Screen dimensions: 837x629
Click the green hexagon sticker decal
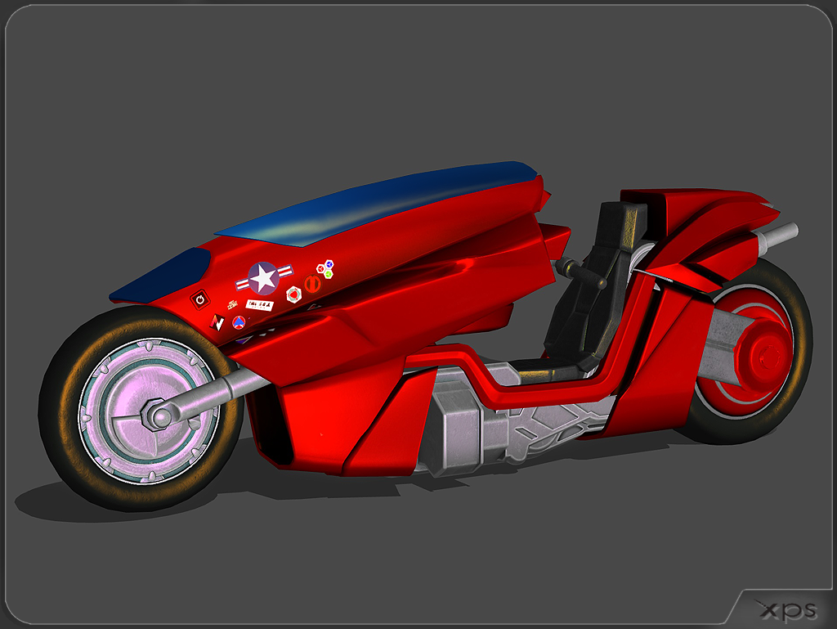click(x=329, y=274)
